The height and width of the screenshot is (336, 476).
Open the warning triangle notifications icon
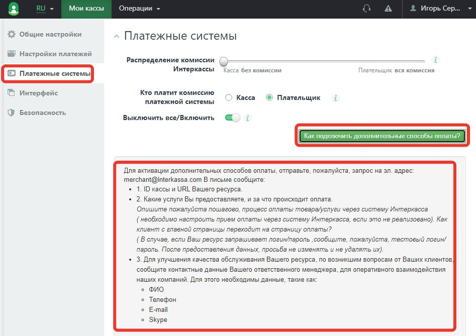388,9
